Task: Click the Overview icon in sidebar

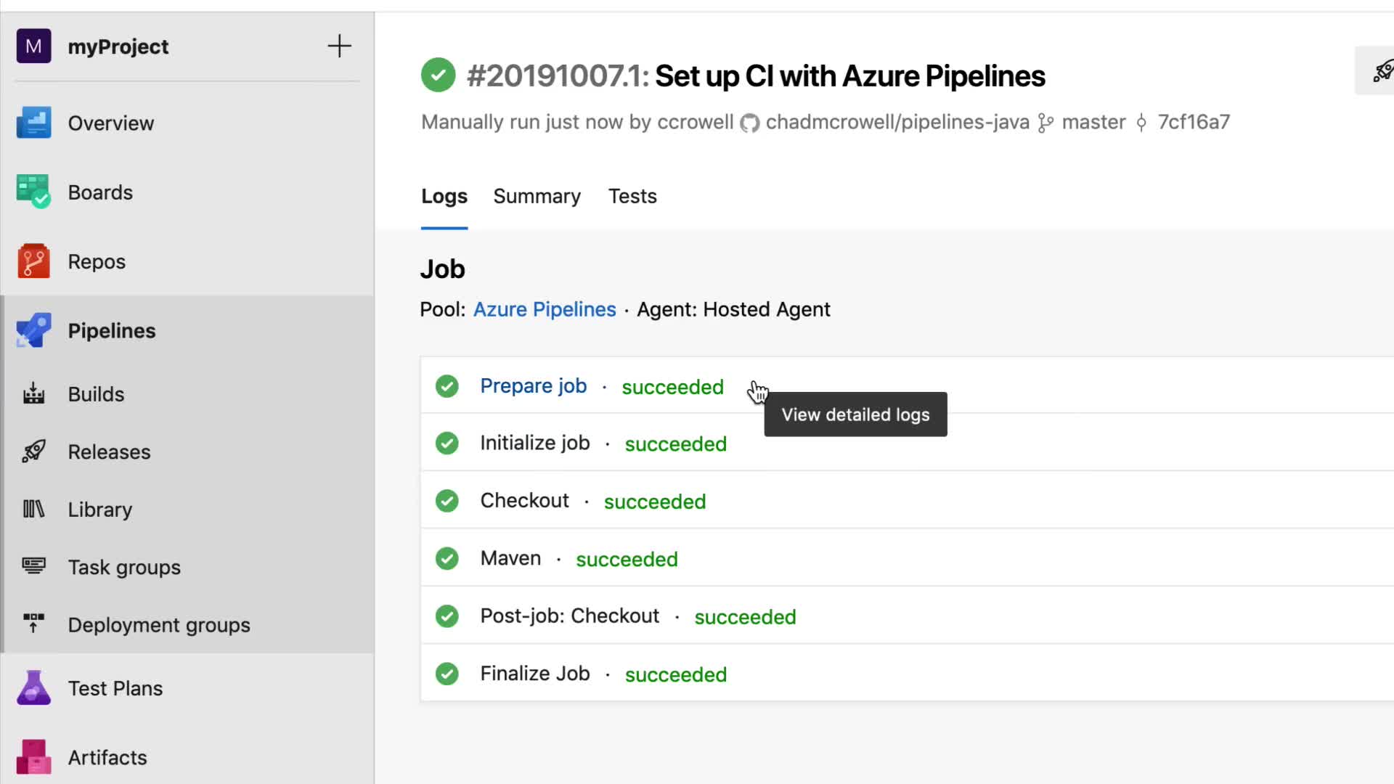Action: click(x=33, y=123)
